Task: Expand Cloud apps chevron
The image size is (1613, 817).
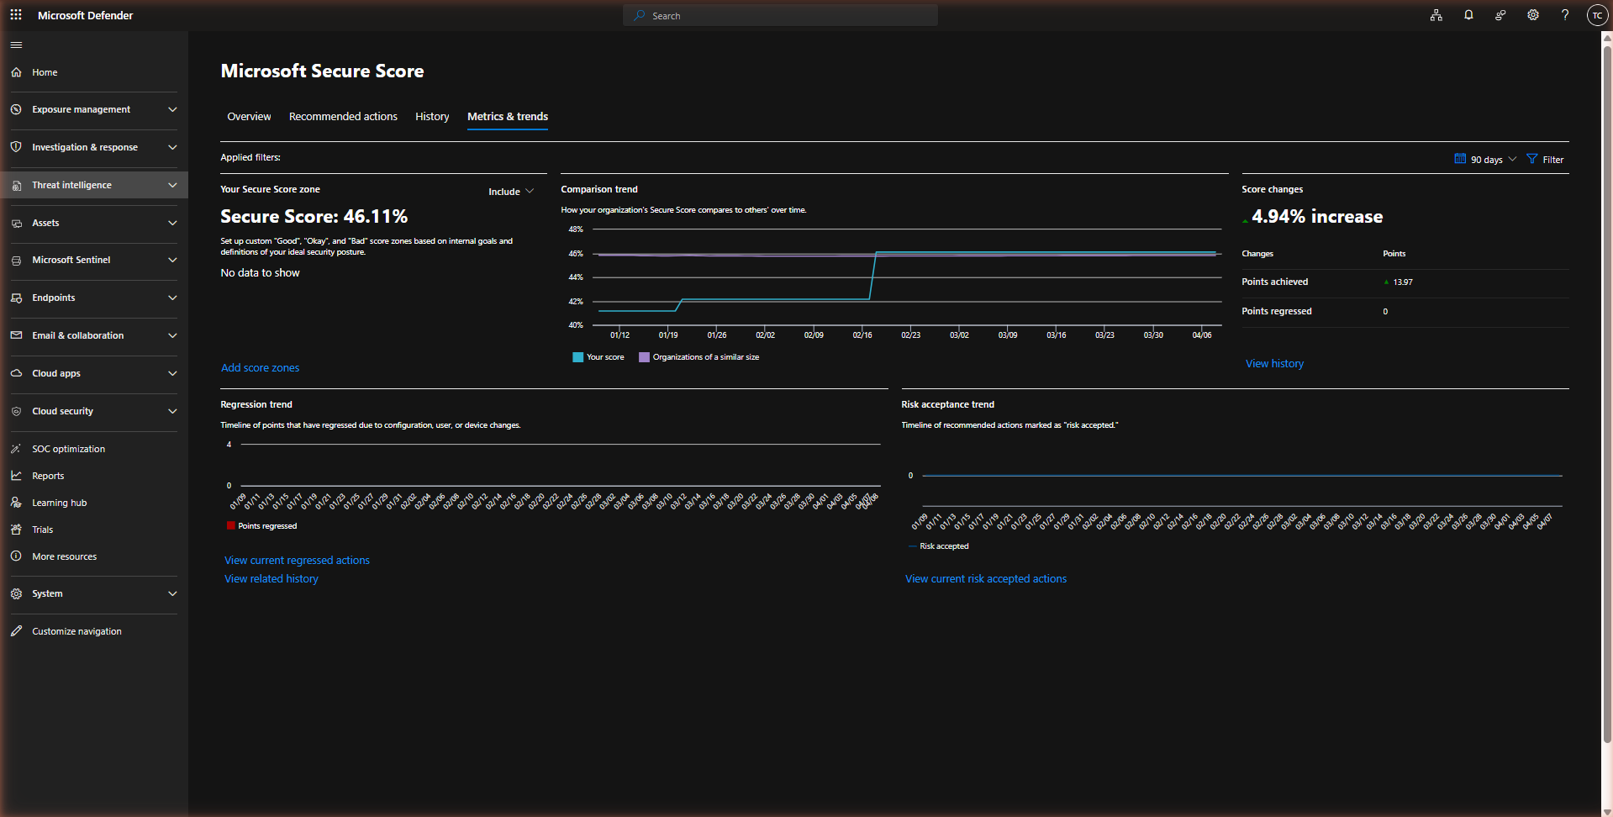Action: pyautogui.click(x=172, y=373)
